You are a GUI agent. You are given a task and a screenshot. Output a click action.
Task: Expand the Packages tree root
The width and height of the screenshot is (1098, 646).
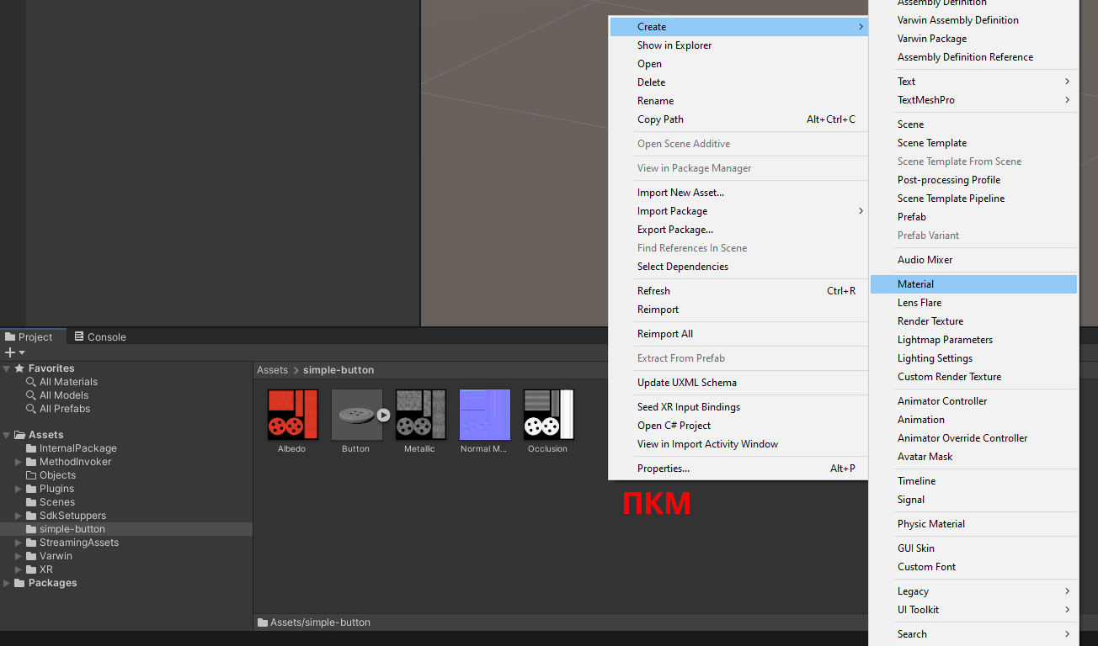[x=8, y=583]
